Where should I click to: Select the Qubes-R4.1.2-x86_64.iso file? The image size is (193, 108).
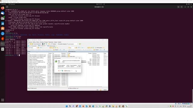click(35, 73)
